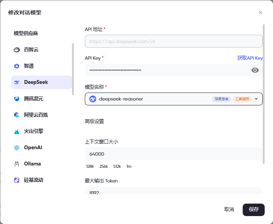This screenshot has height=224, width=273.
Task: Click the settings form scrollbar
Action: coord(264,94)
